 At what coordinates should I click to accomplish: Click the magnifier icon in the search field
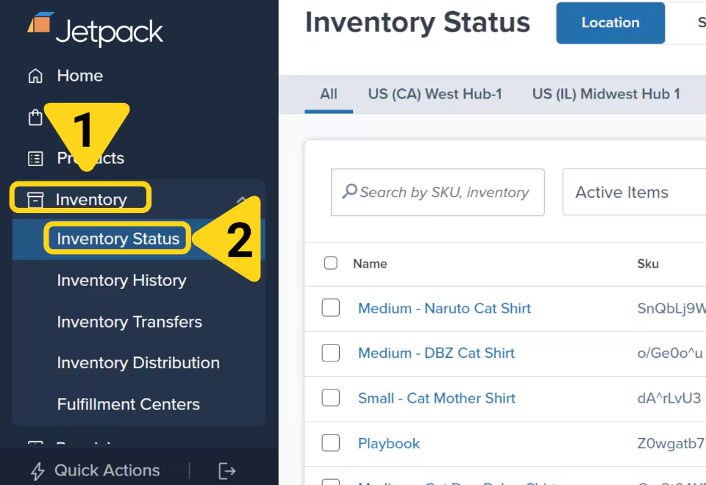(349, 192)
